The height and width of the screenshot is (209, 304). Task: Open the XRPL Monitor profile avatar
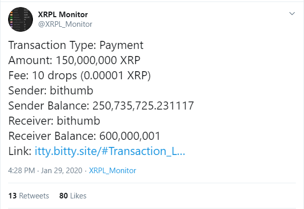point(21,19)
